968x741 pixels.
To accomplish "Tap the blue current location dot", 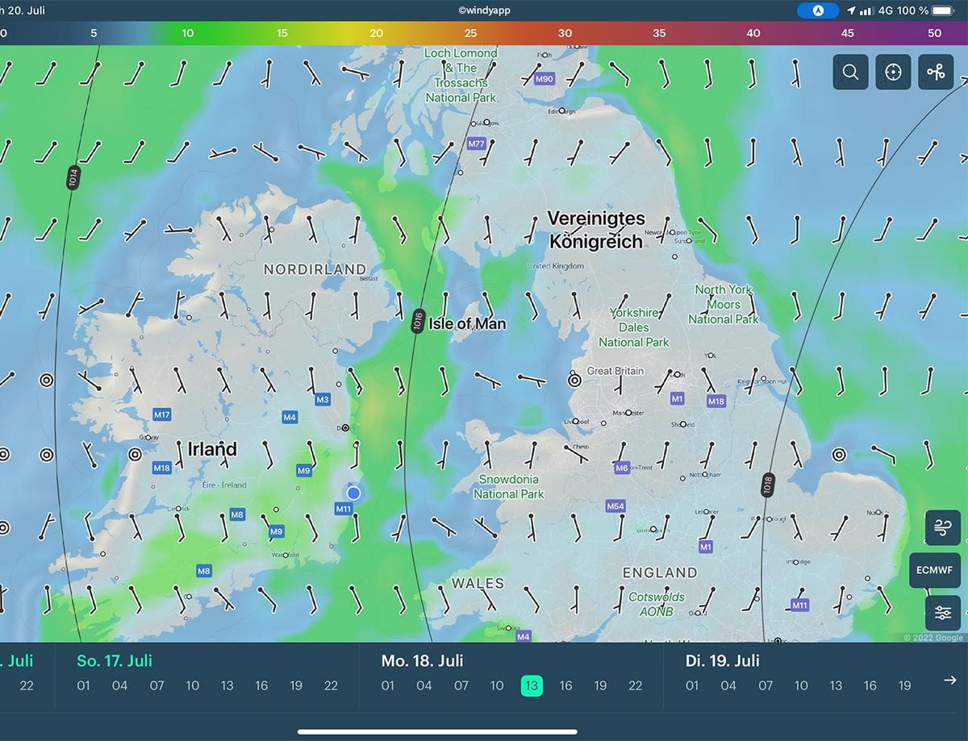I will (353, 493).
